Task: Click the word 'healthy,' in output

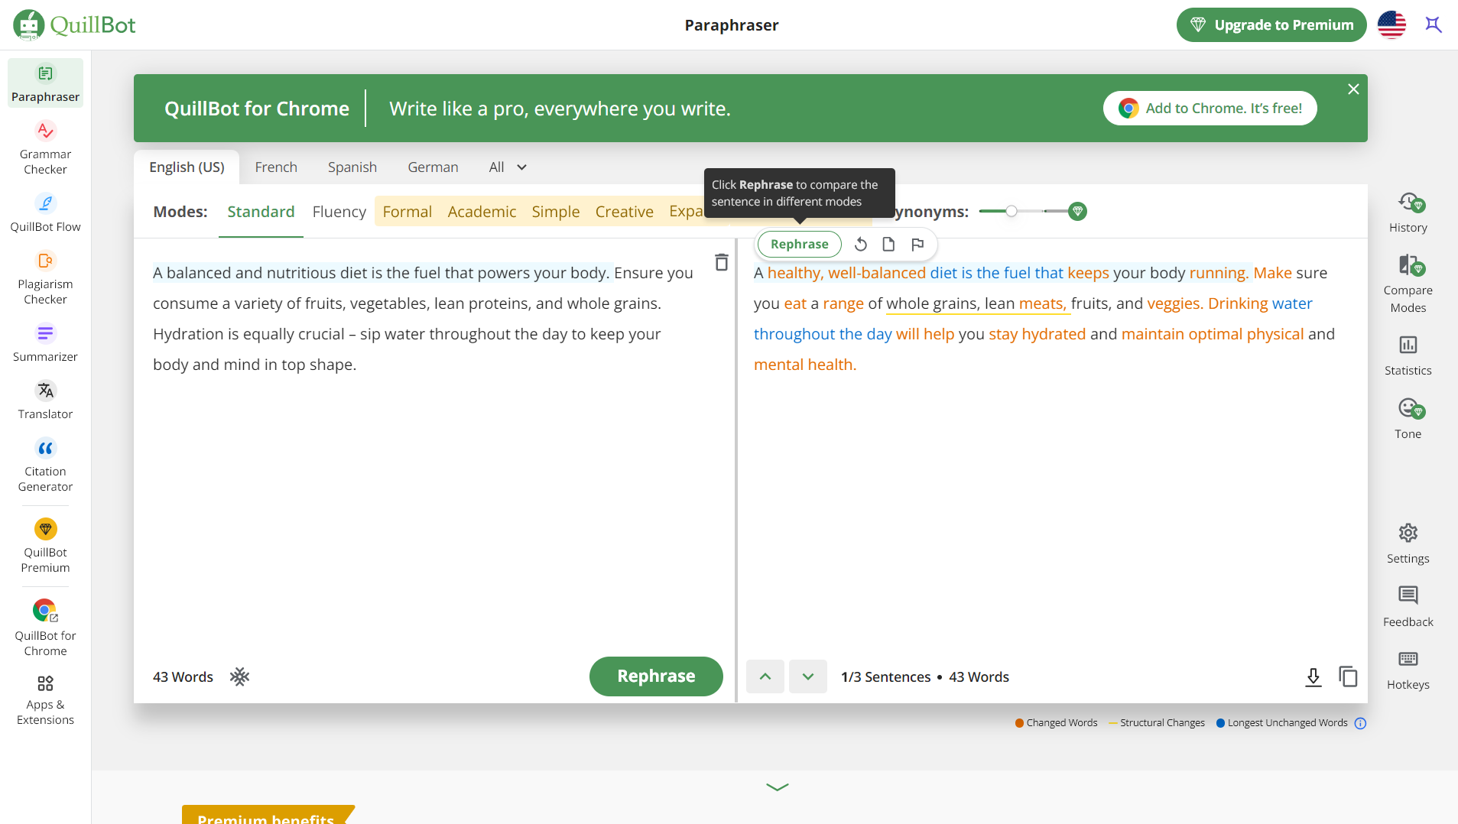Action: 795,273
